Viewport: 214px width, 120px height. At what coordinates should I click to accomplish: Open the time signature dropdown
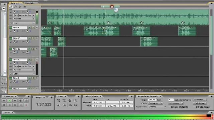click(x=176, y=103)
